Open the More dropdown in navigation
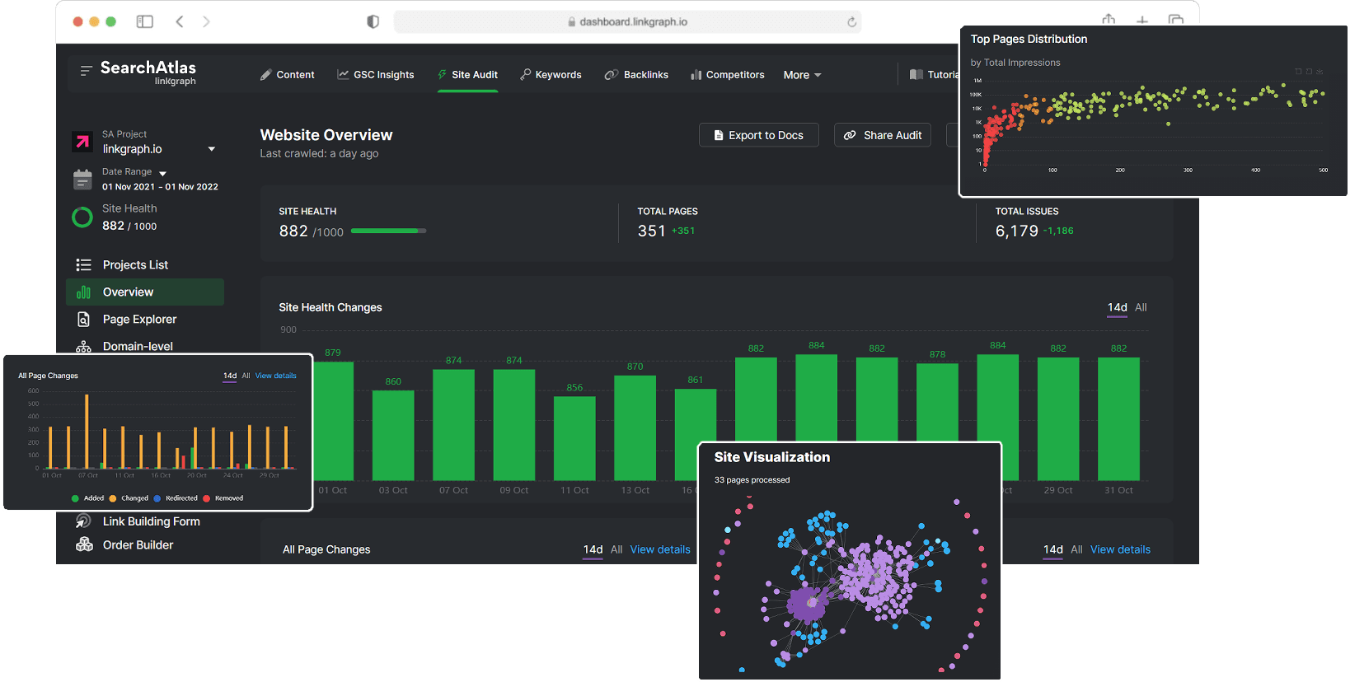The image size is (1350, 682). (802, 75)
